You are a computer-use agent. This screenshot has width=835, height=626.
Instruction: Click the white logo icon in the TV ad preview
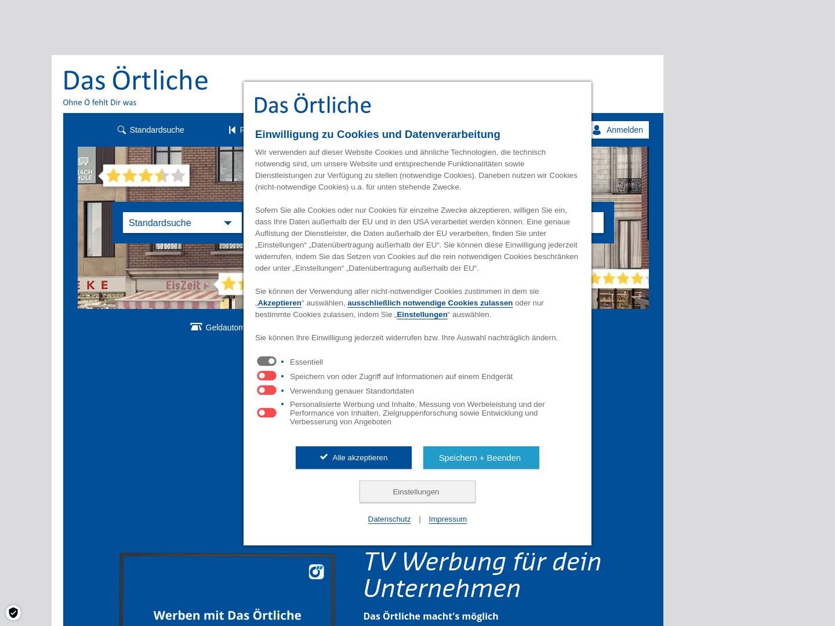click(316, 572)
